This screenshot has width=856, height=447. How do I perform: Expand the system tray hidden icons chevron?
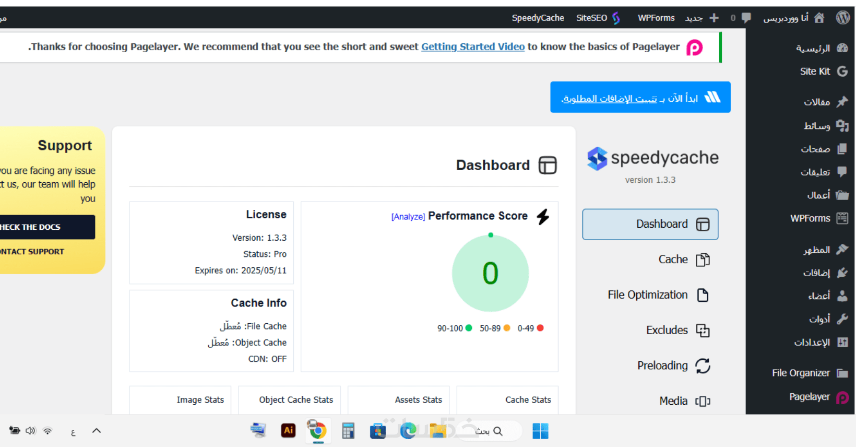click(96, 431)
